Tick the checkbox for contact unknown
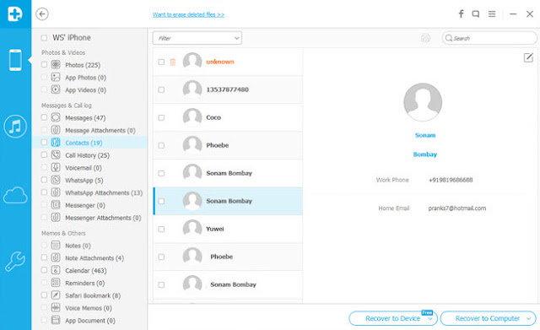This screenshot has height=330, width=540. (x=161, y=62)
